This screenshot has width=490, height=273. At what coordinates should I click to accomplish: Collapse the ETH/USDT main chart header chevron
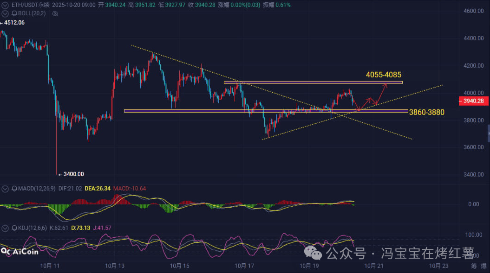coord(5,5)
